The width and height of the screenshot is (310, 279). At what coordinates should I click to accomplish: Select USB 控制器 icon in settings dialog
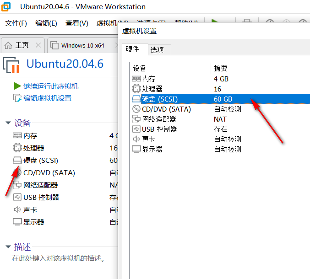pyautogui.click(x=136, y=129)
